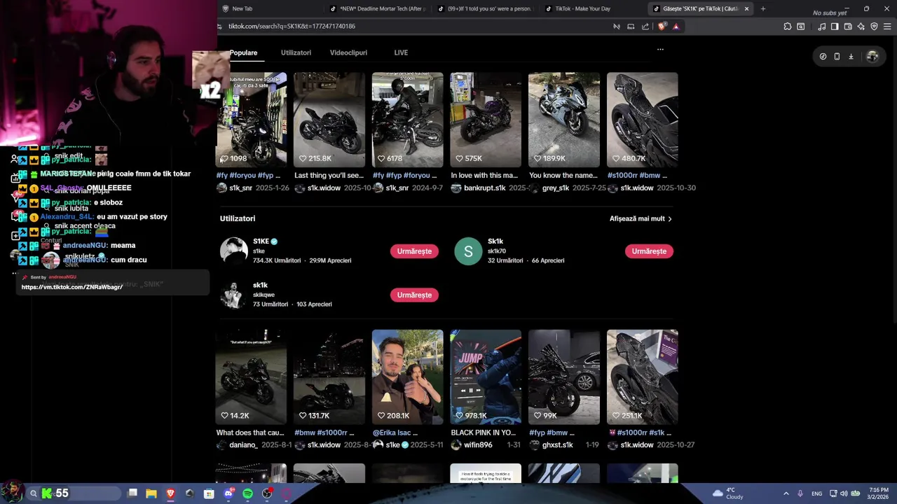Image resolution: width=897 pixels, height=504 pixels.
Task: Open grey_s1k author link
Action: (x=555, y=188)
